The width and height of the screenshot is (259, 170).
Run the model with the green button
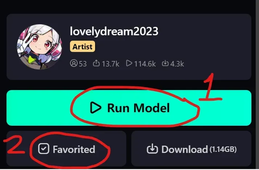coord(129,108)
